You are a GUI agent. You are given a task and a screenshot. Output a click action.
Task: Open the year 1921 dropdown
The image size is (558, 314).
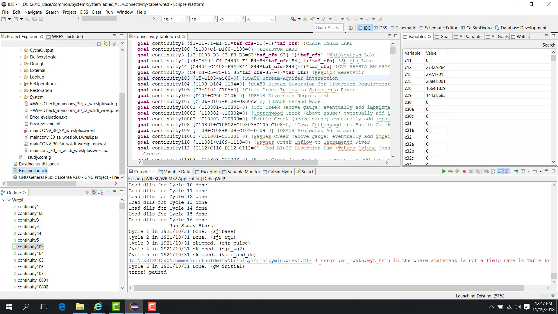pyautogui.click(x=182, y=19)
